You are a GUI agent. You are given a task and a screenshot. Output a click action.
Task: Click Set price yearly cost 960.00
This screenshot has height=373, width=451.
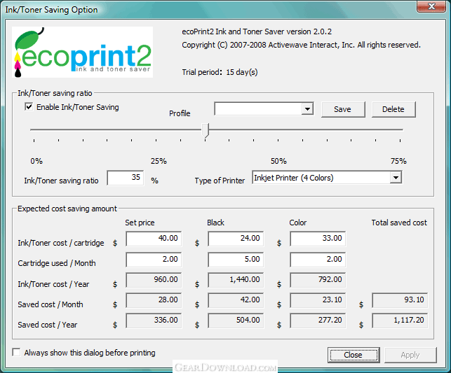coord(154,280)
